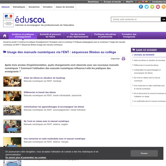Open 'Individualiser les apprentissages et accompagner les élèves' article
The image size is (166, 166).
click(54, 107)
